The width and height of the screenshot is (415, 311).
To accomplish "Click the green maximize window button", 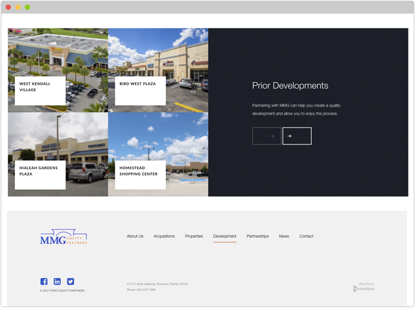I will click(x=27, y=7).
